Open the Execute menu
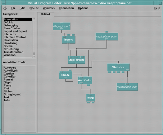 click(34, 8)
